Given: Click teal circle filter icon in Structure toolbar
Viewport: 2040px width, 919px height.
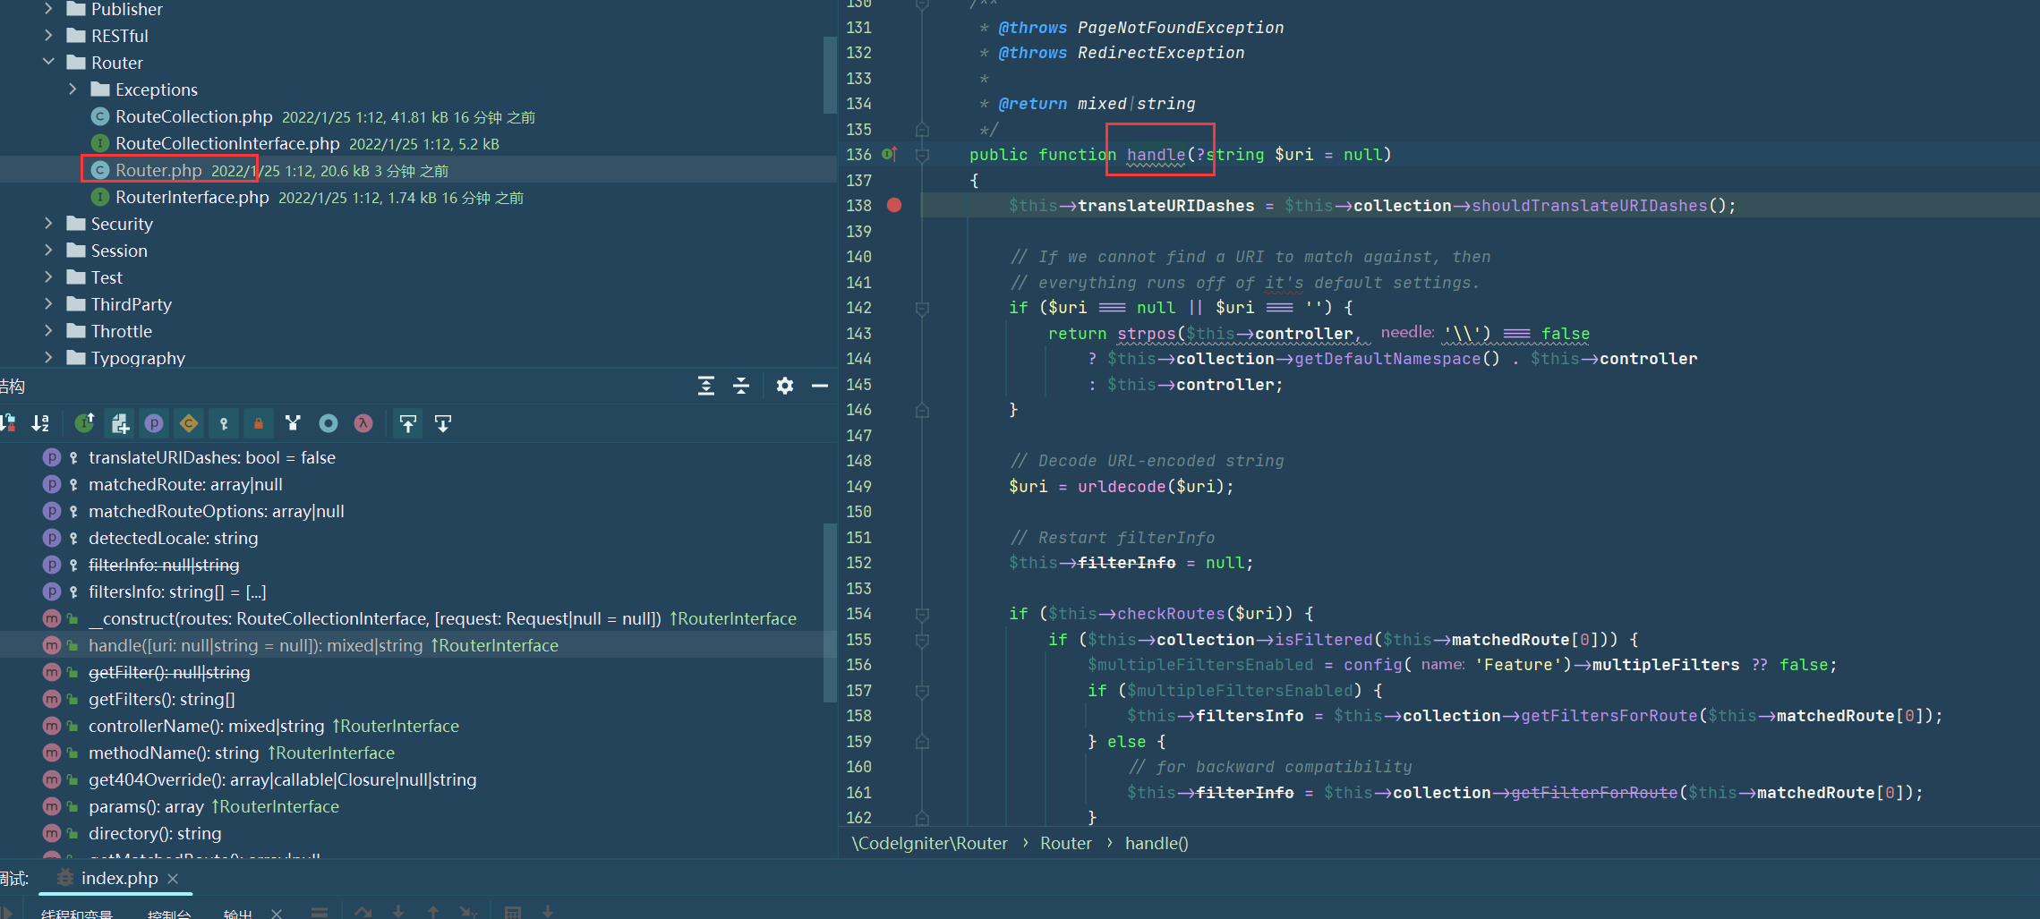Looking at the screenshot, I should point(329,423).
